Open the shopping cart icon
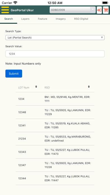 (x=106, y=10)
